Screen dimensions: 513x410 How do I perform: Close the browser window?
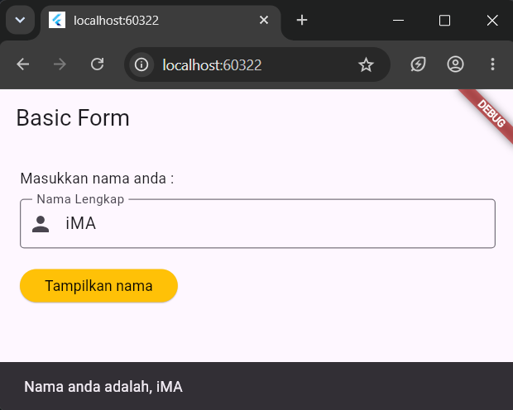pyautogui.click(x=492, y=21)
